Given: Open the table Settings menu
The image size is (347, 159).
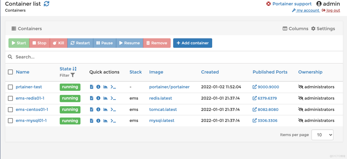Looking at the screenshot, I should pyautogui.click(x=323, y=28).
